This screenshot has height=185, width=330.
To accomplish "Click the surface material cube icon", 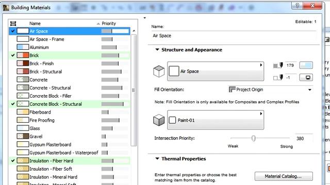I will click(x=159, y=120).
